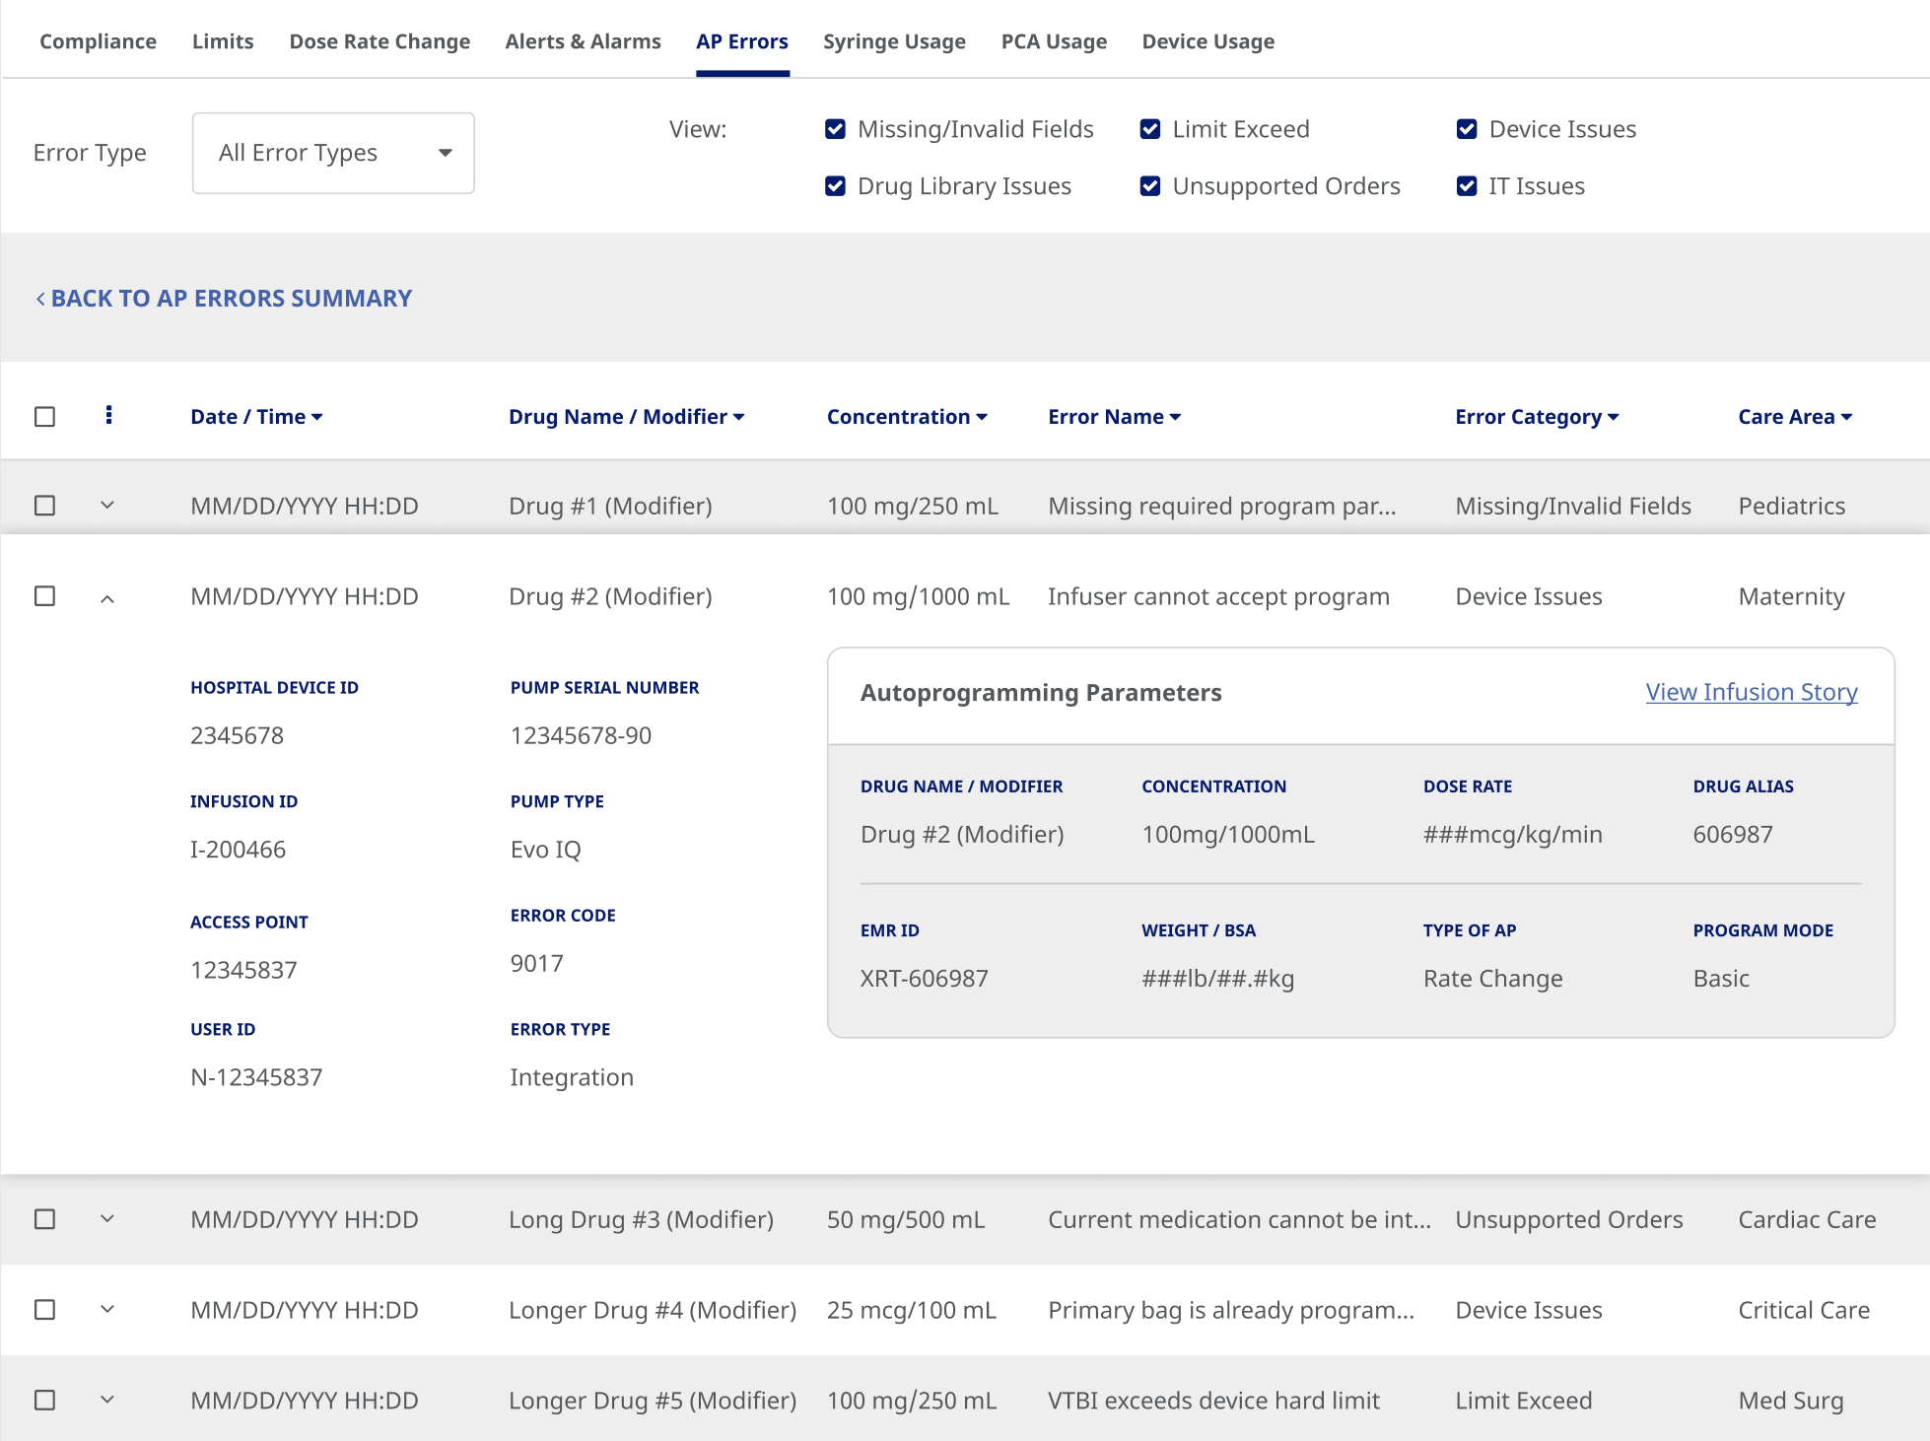Click the back arrow to AP Errors Summary
Image resolution: width=1930 pixels, height=1441 pixels.
point(40,299)
